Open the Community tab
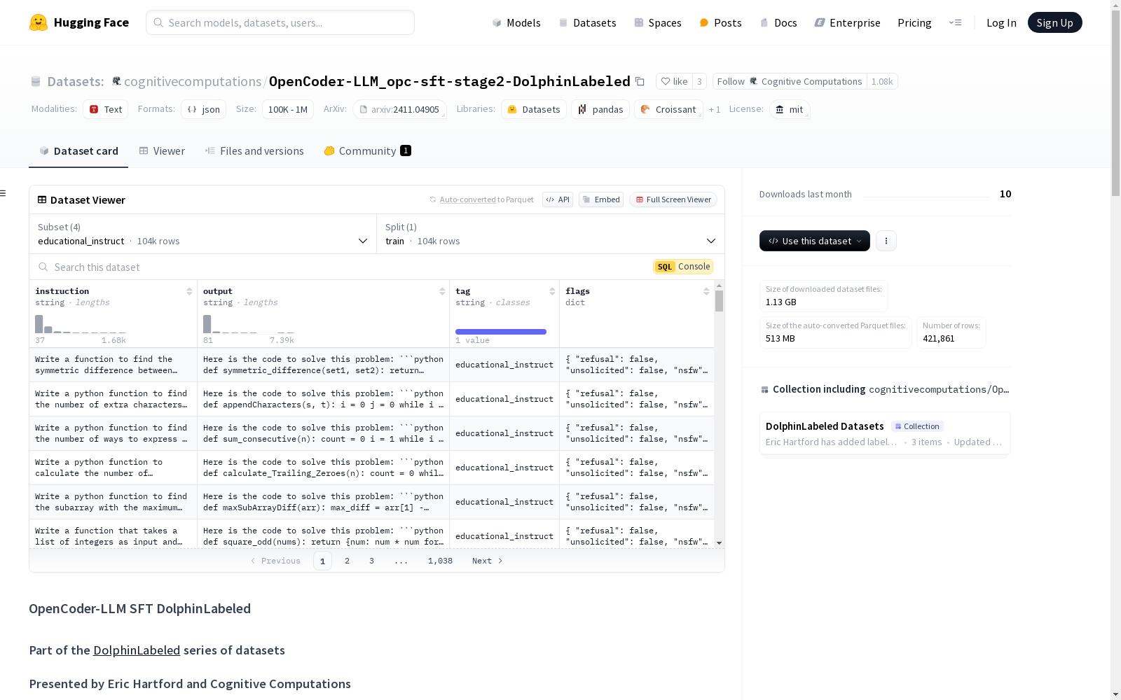The width and height of the screenshot is (1121, 700). tap(367, 151)
